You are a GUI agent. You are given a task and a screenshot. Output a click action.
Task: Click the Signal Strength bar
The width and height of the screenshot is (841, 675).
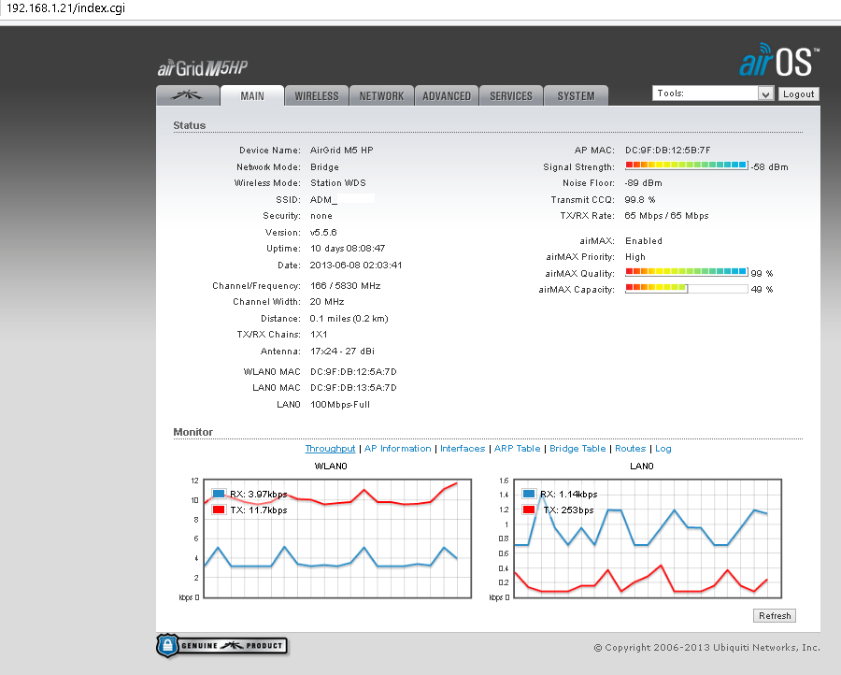coord(687,165)
